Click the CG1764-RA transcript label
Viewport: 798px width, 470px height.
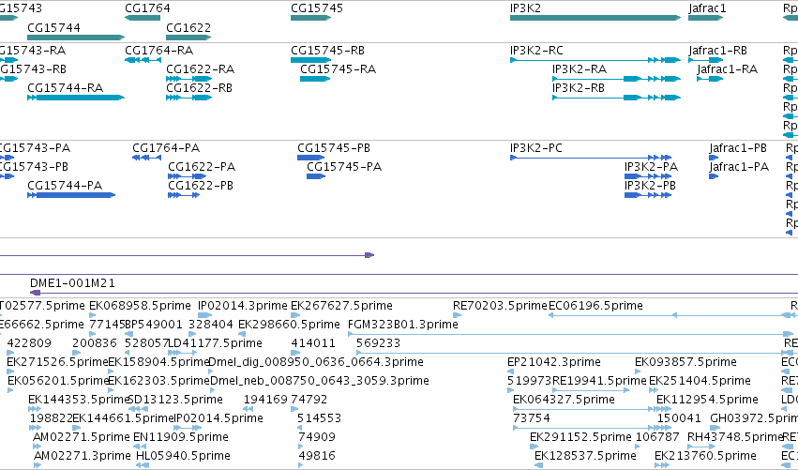[159, 51]
